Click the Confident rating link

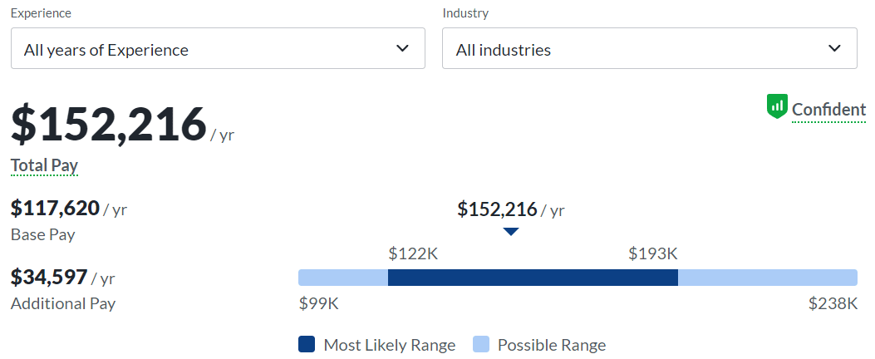[828, 110]
